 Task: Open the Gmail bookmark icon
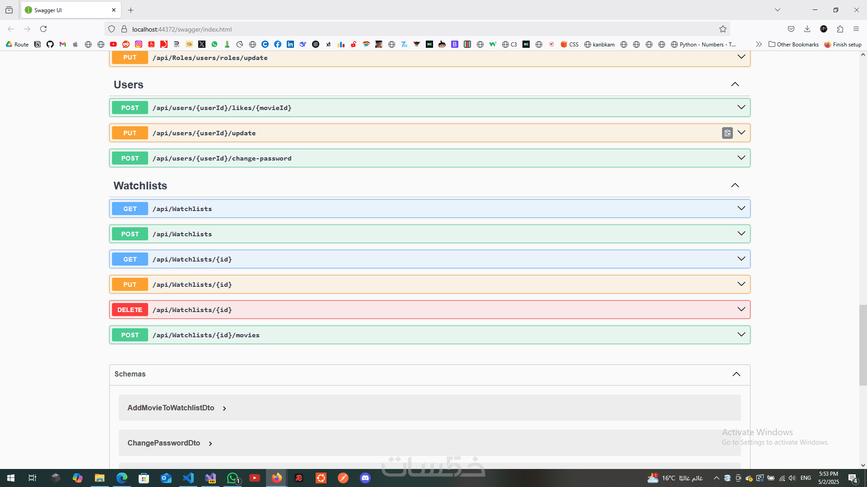[x=63, y=44]
